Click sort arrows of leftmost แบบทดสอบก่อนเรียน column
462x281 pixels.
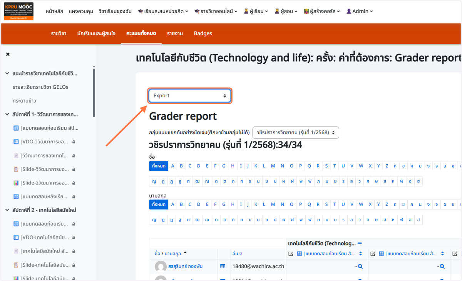tap(360, 254)
